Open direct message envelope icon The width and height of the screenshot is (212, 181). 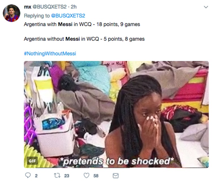point(116,176)
